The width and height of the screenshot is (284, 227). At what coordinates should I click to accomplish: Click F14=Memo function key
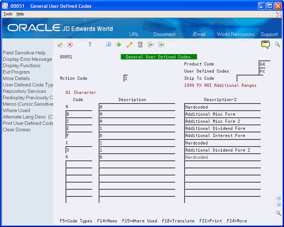point(107,221)
